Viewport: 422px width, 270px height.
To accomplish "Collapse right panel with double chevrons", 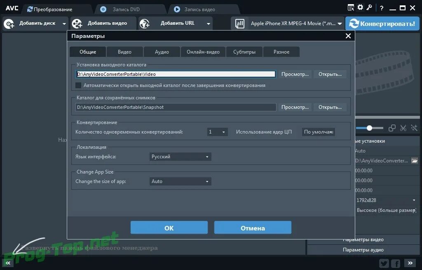I will click(x=410, y=263).
